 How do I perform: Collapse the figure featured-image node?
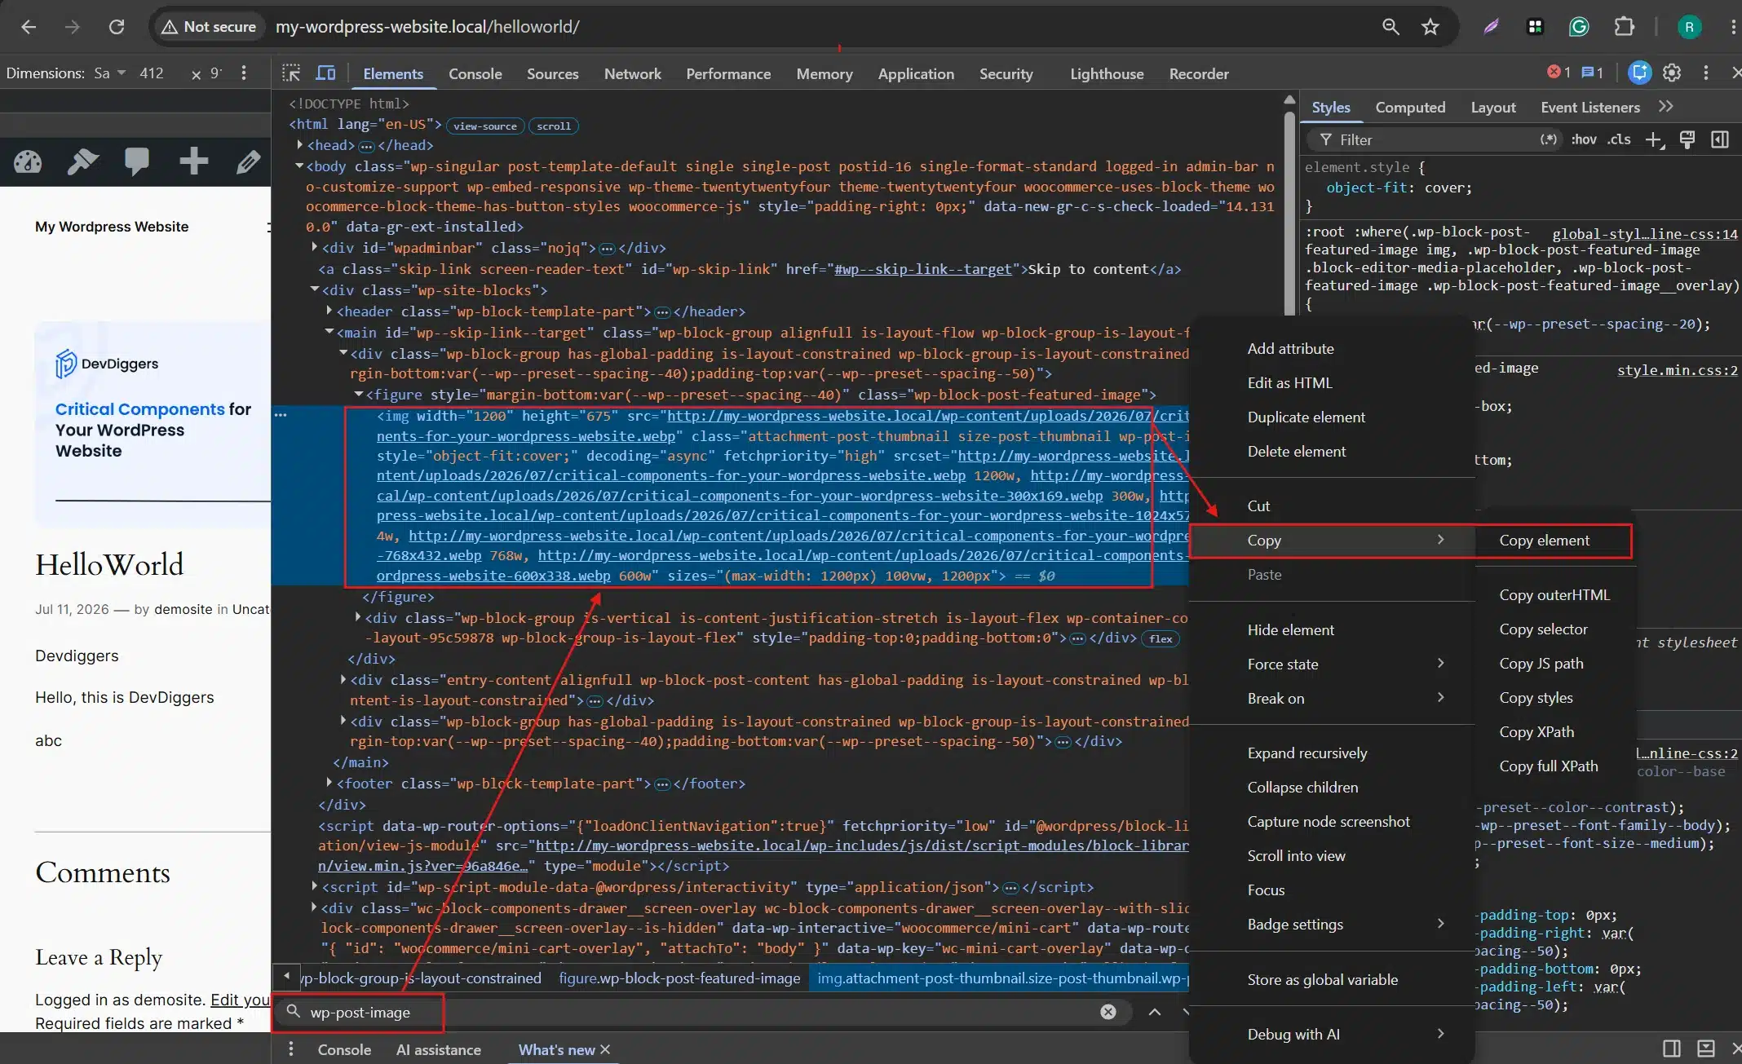tap(358, 395)
